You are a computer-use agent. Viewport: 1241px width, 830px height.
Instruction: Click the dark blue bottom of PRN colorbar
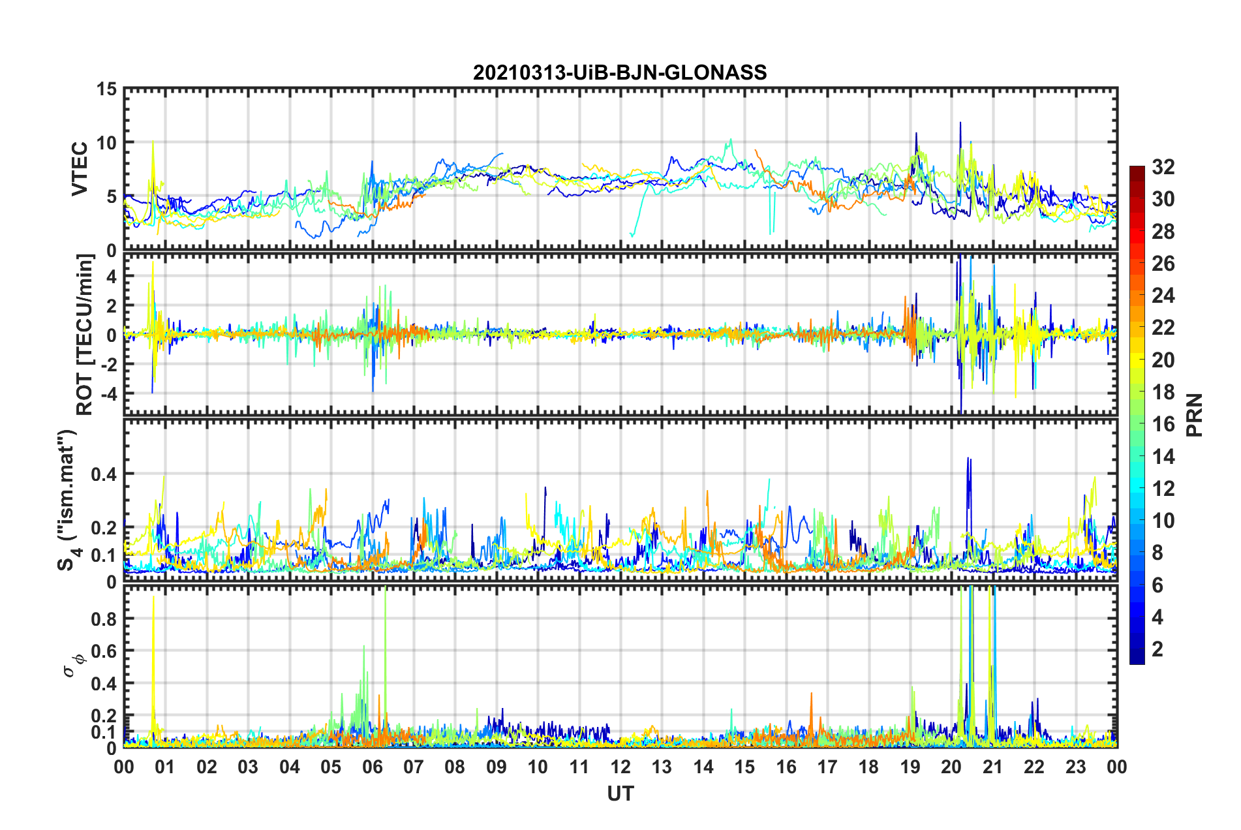point(1137,658)
